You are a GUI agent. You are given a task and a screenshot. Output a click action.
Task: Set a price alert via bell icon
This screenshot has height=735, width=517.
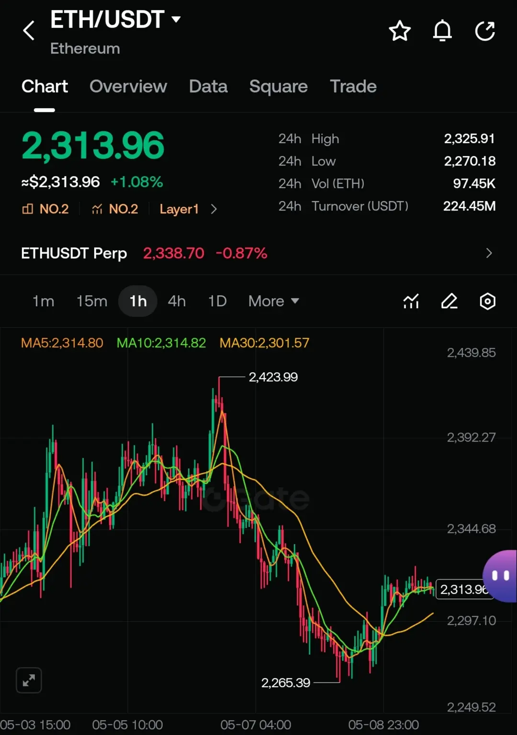442,31
